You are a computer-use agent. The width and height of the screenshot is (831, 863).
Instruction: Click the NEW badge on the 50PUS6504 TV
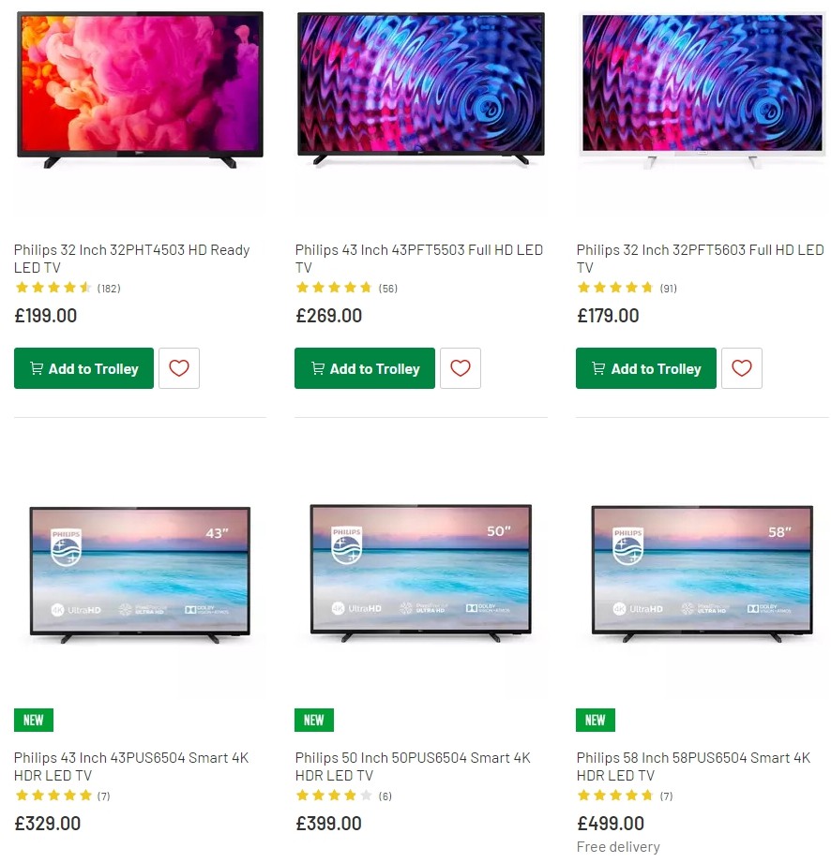click(314, 720)
